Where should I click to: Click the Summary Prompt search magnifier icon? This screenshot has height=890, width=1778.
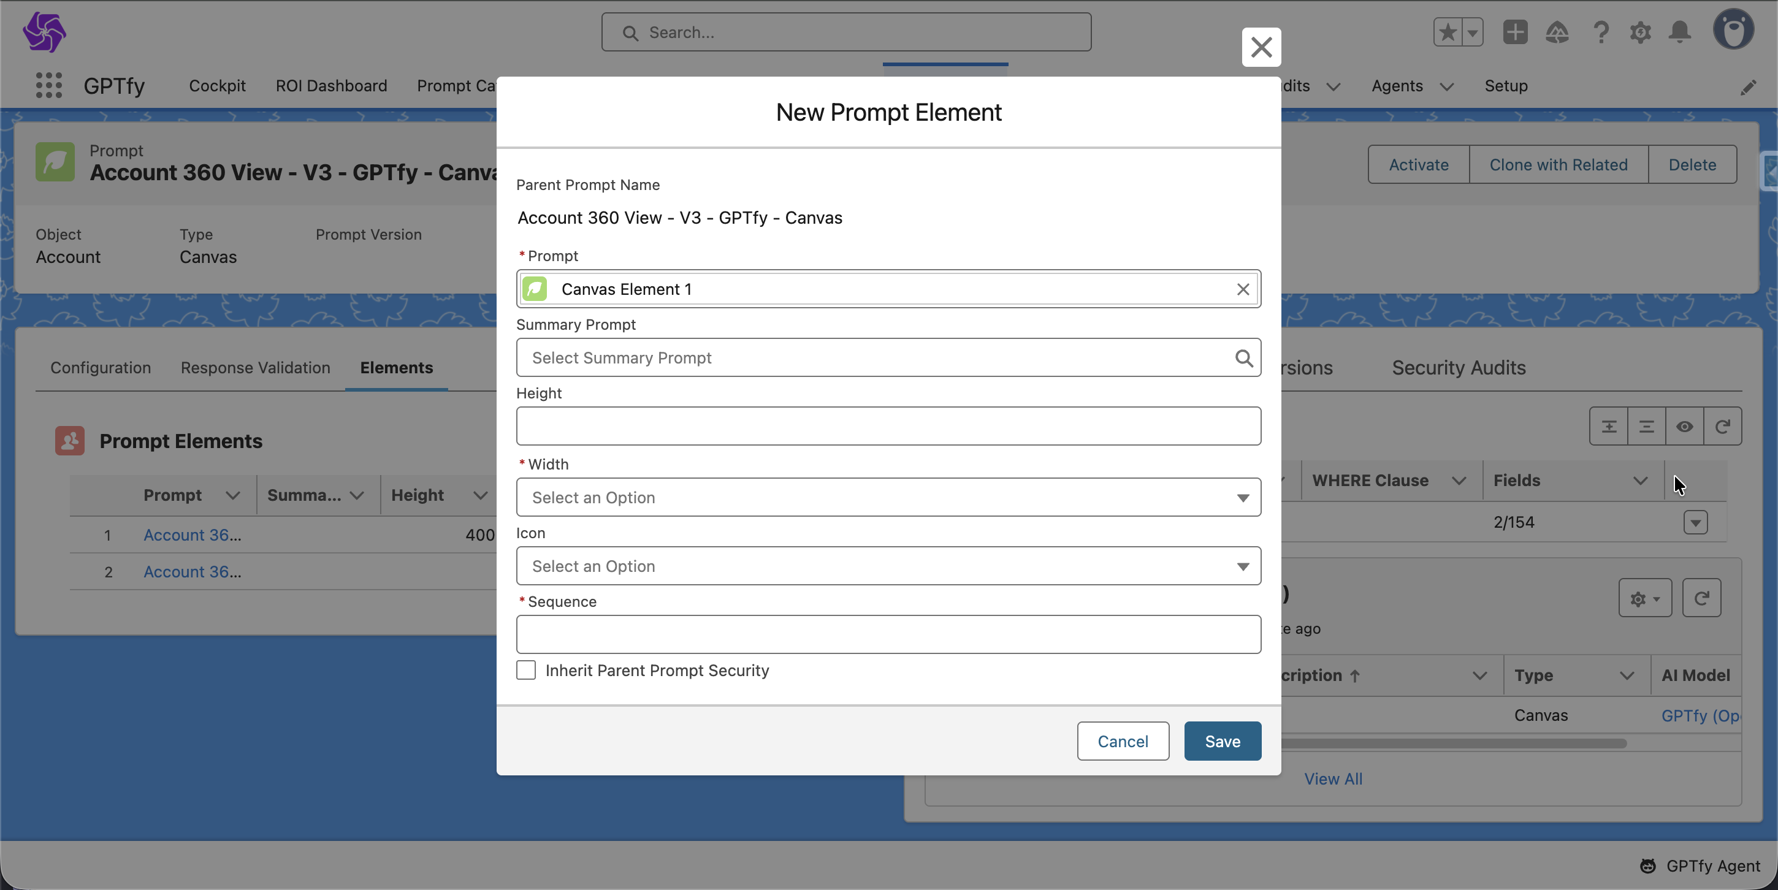1243,357
